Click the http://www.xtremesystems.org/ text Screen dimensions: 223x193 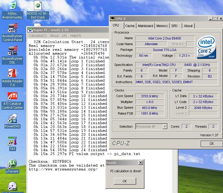tap(63, 169)
